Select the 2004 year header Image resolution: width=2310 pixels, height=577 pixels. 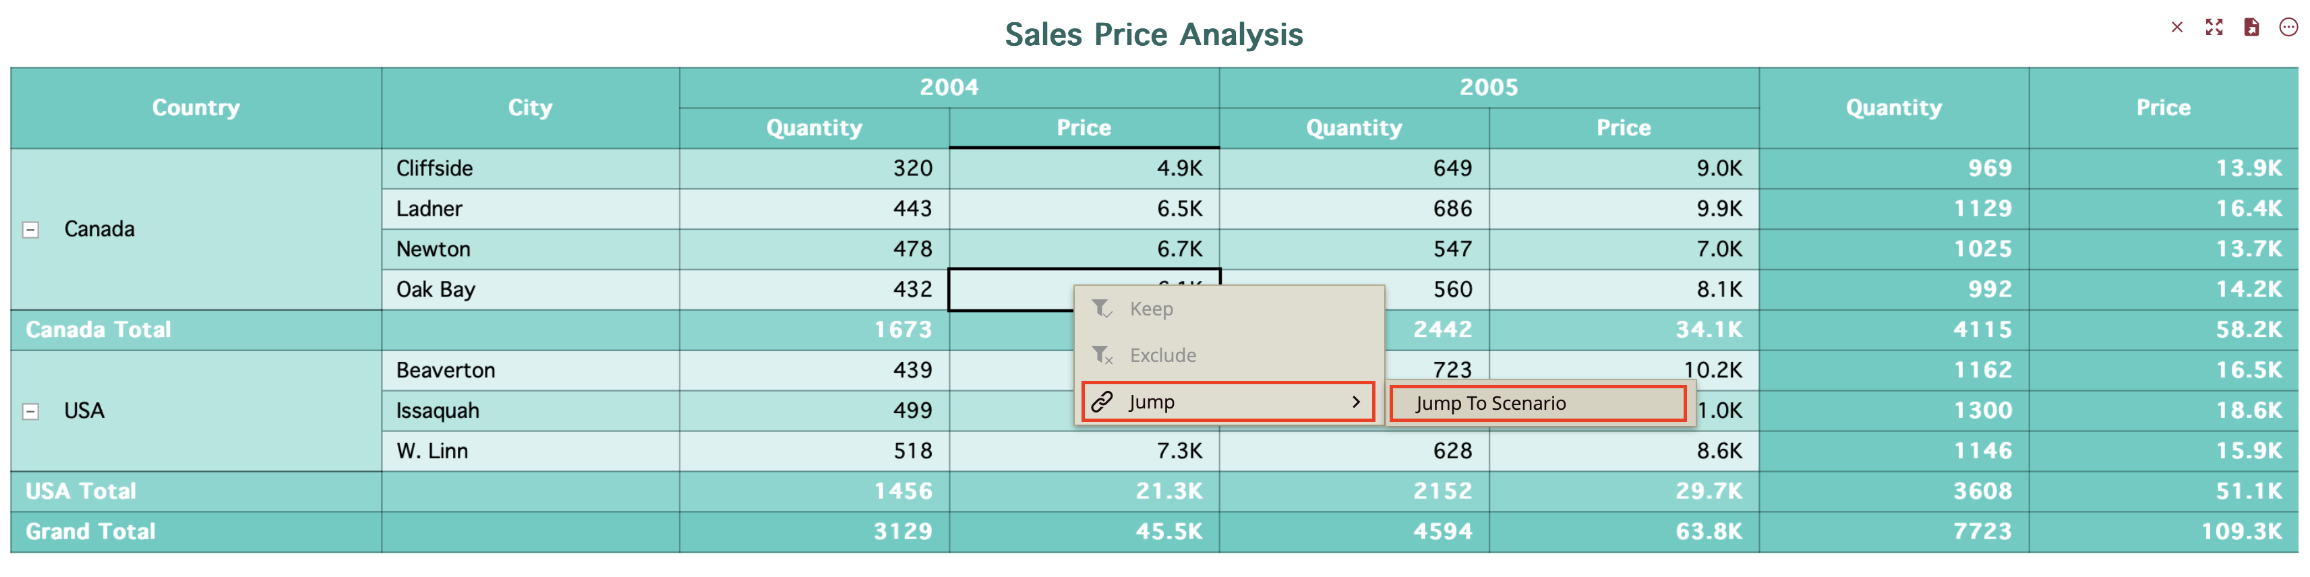(949, 87)
